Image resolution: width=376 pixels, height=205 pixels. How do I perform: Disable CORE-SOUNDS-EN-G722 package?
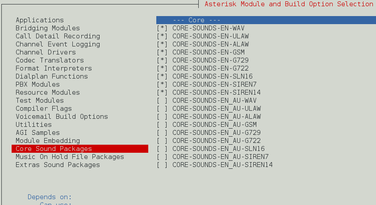162,68
